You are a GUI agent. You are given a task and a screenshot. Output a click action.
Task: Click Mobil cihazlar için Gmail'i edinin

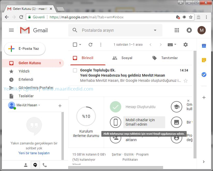coord(144,122)
